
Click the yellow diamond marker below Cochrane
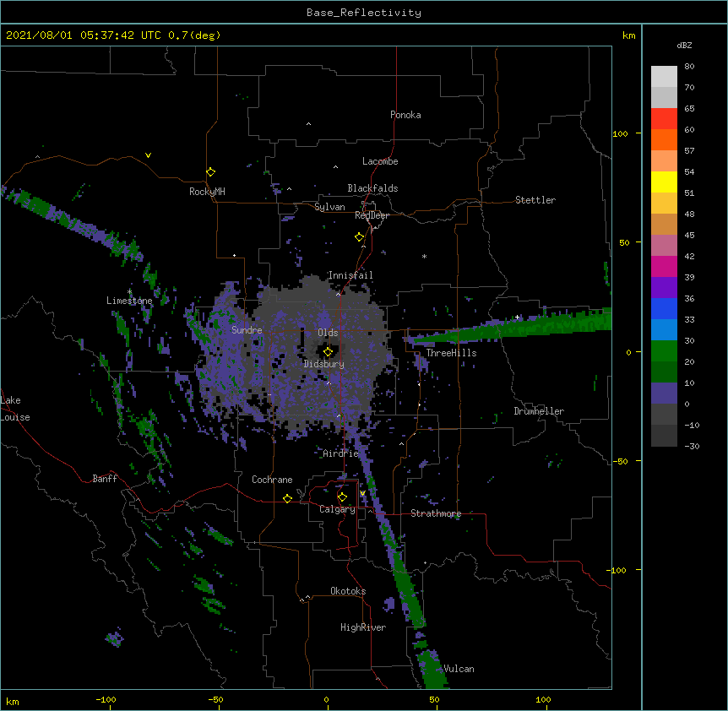tap(287, 498)
